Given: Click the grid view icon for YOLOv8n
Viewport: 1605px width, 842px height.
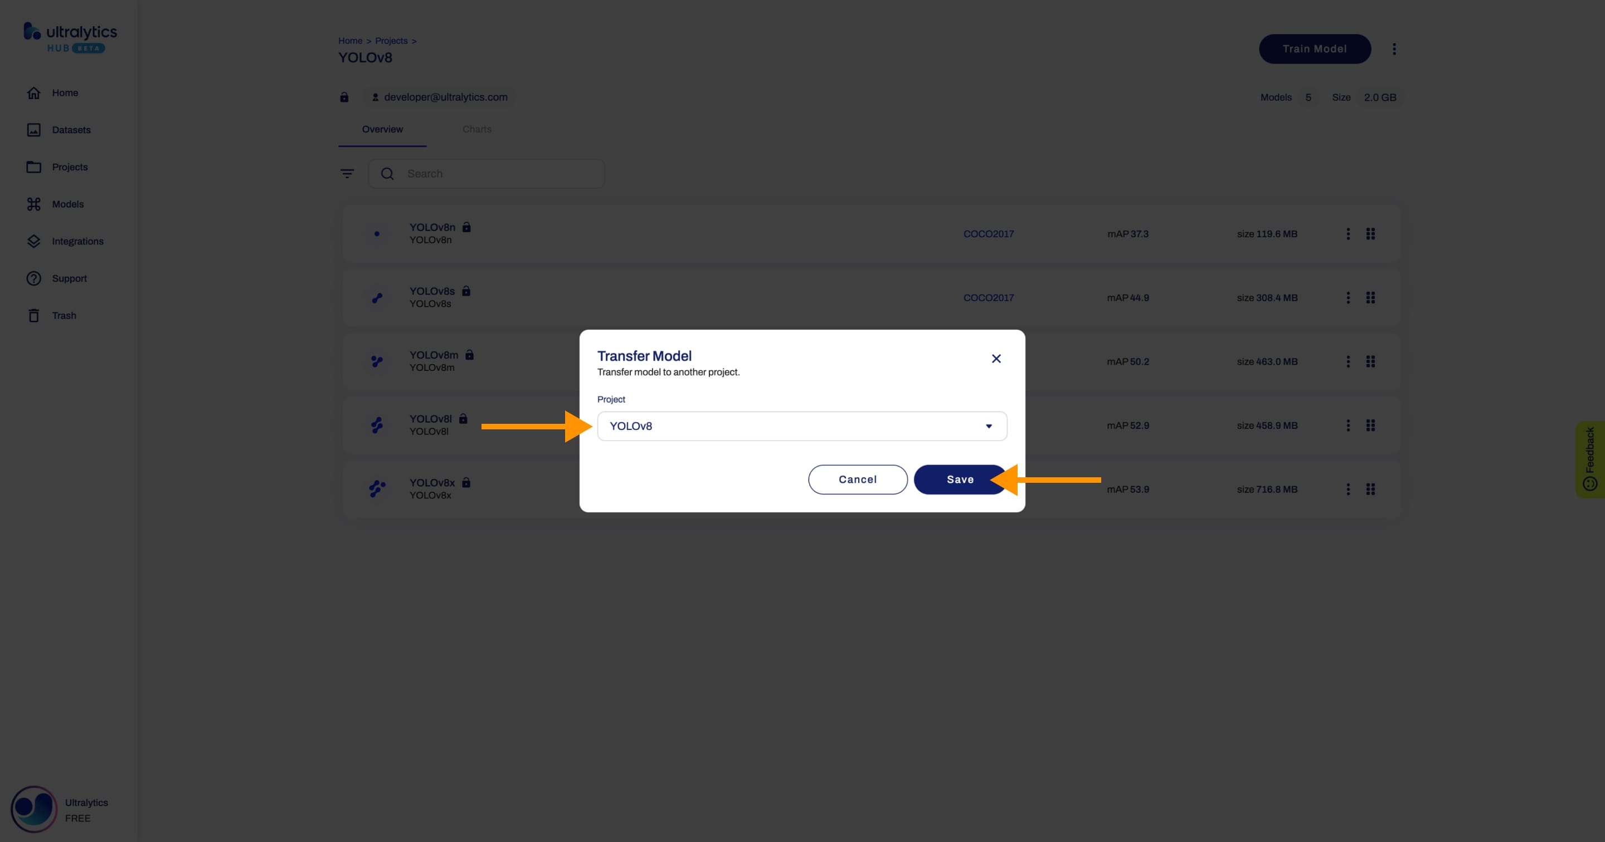Looking at the screenshot, I should coord(1370,233).
